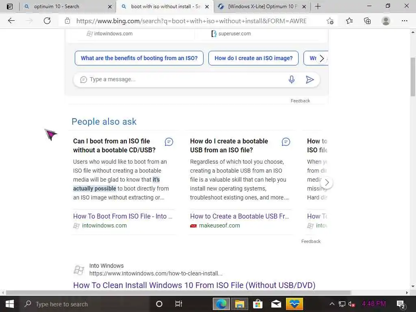Open chat for 'How do I create a bootable USB' question
Screen dimensions: 416x312
tap(286, 142)
